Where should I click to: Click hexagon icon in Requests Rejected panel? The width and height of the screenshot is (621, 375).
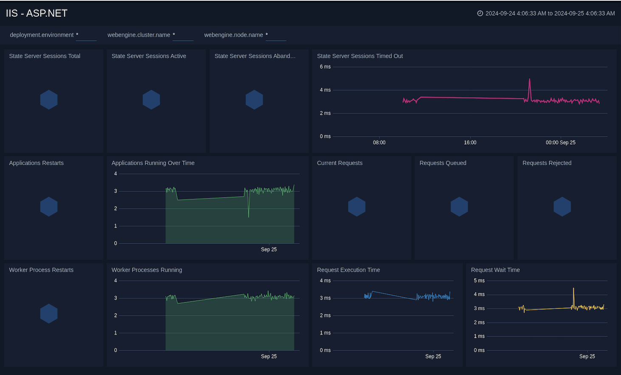pos(562,207)
